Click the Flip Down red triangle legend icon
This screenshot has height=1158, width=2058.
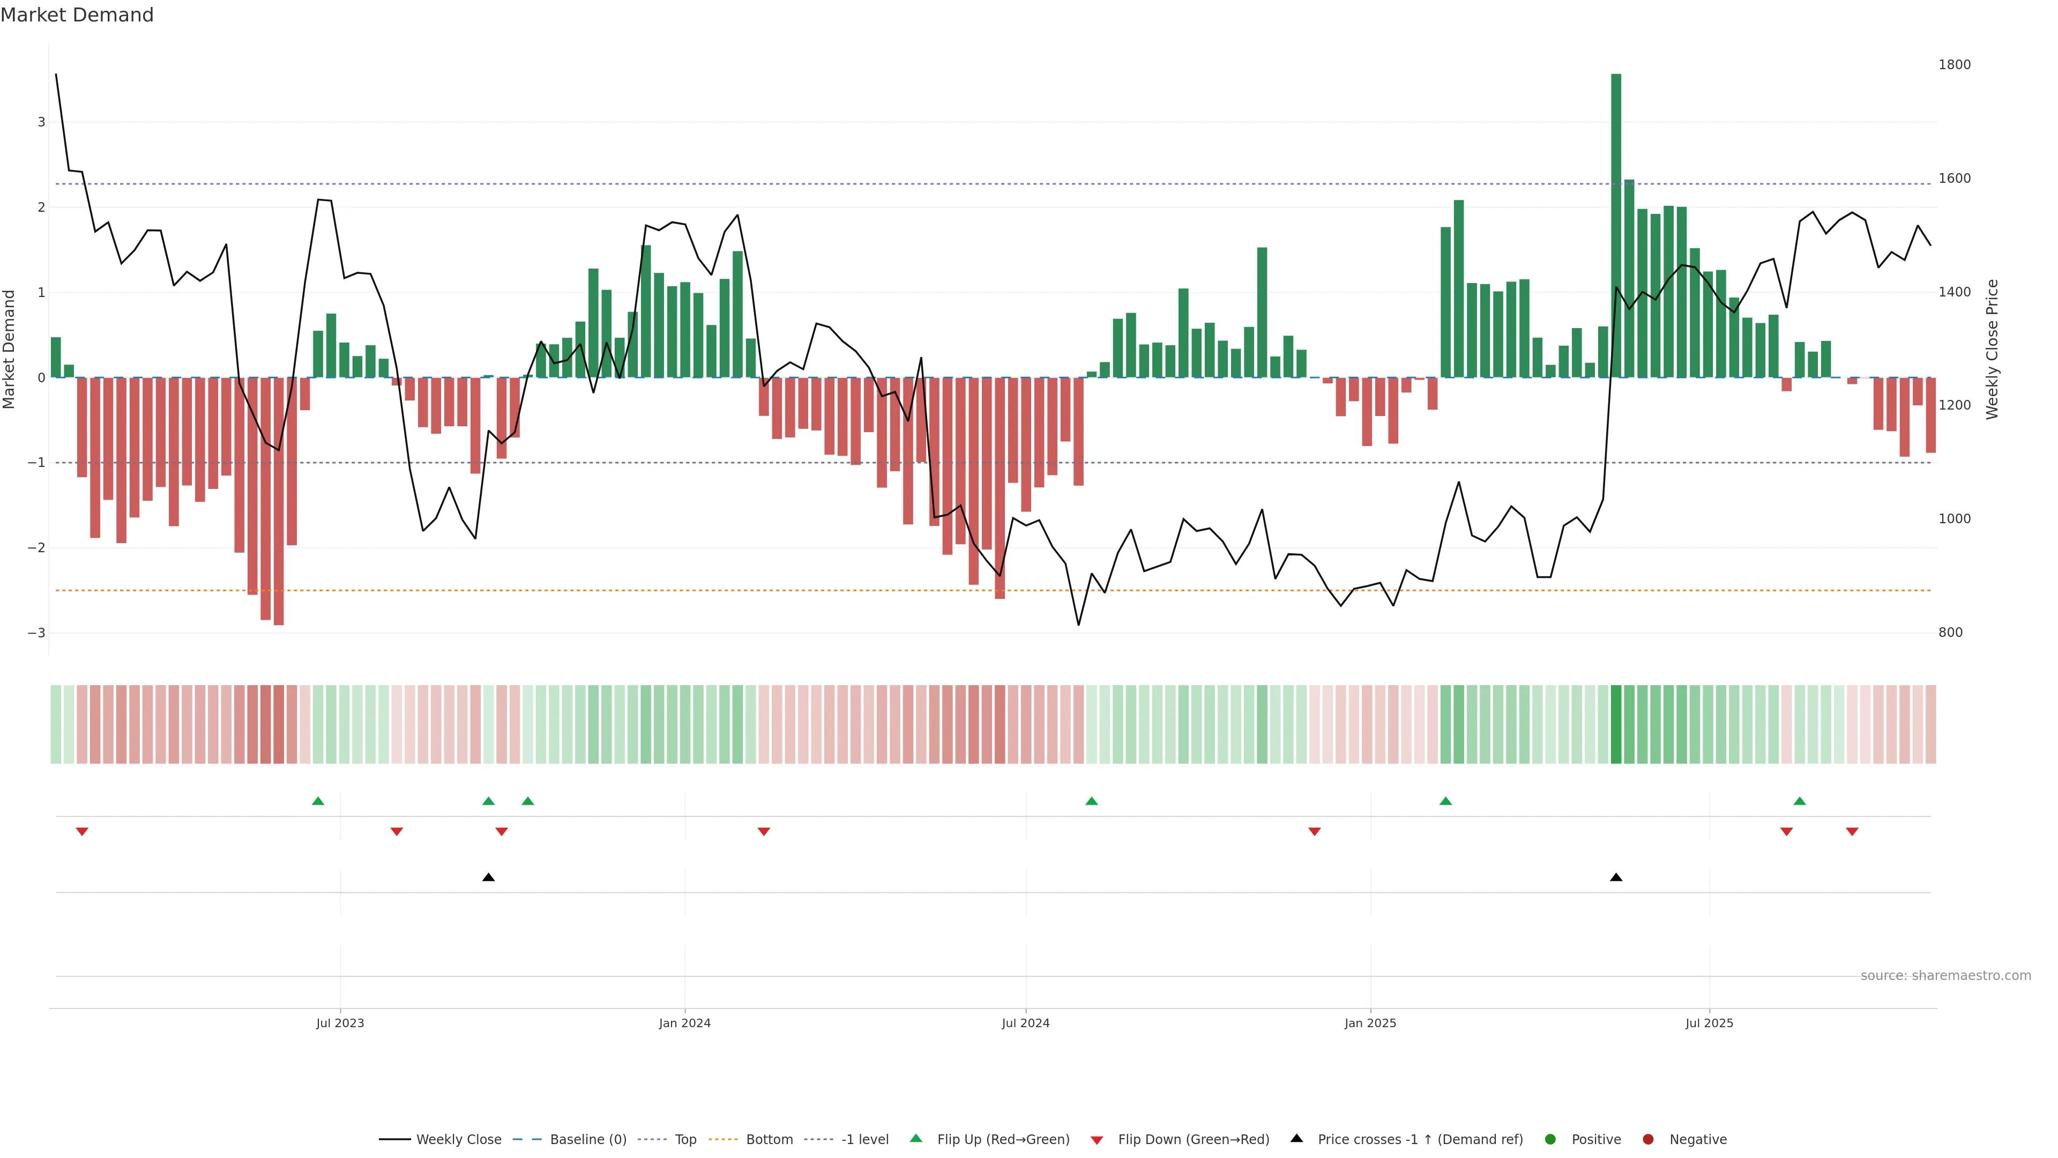point(1097,1140)
